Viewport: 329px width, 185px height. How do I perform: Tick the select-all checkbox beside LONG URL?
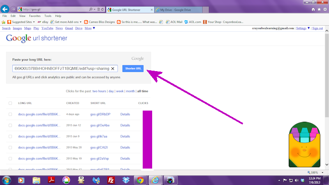coord(10,103)
